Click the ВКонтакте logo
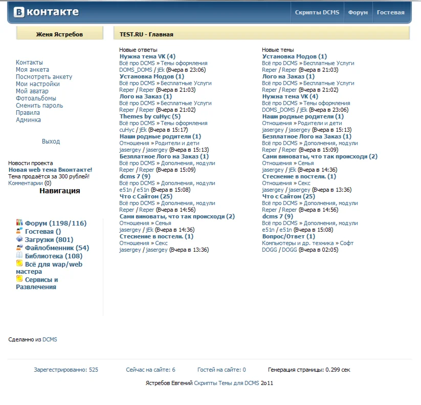This screenshot has width=421, height=405. 46,12
